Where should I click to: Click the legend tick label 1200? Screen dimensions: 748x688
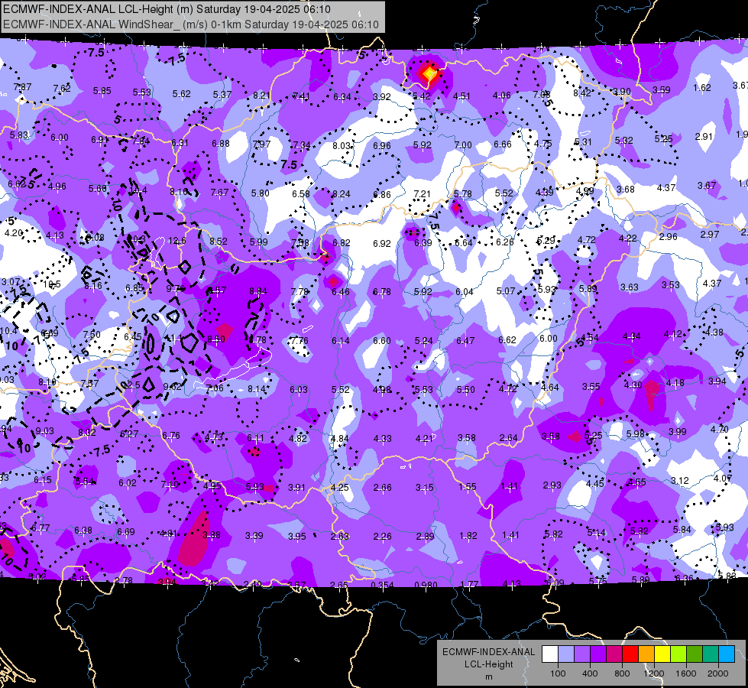[653, 673]
